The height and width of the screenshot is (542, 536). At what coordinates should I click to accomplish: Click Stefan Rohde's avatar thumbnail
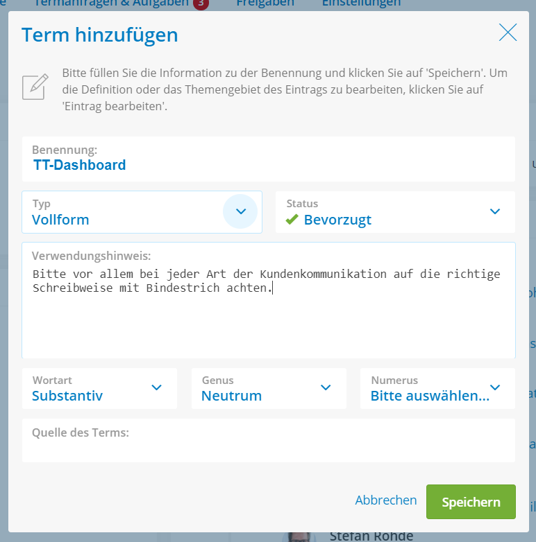point(299,537)
